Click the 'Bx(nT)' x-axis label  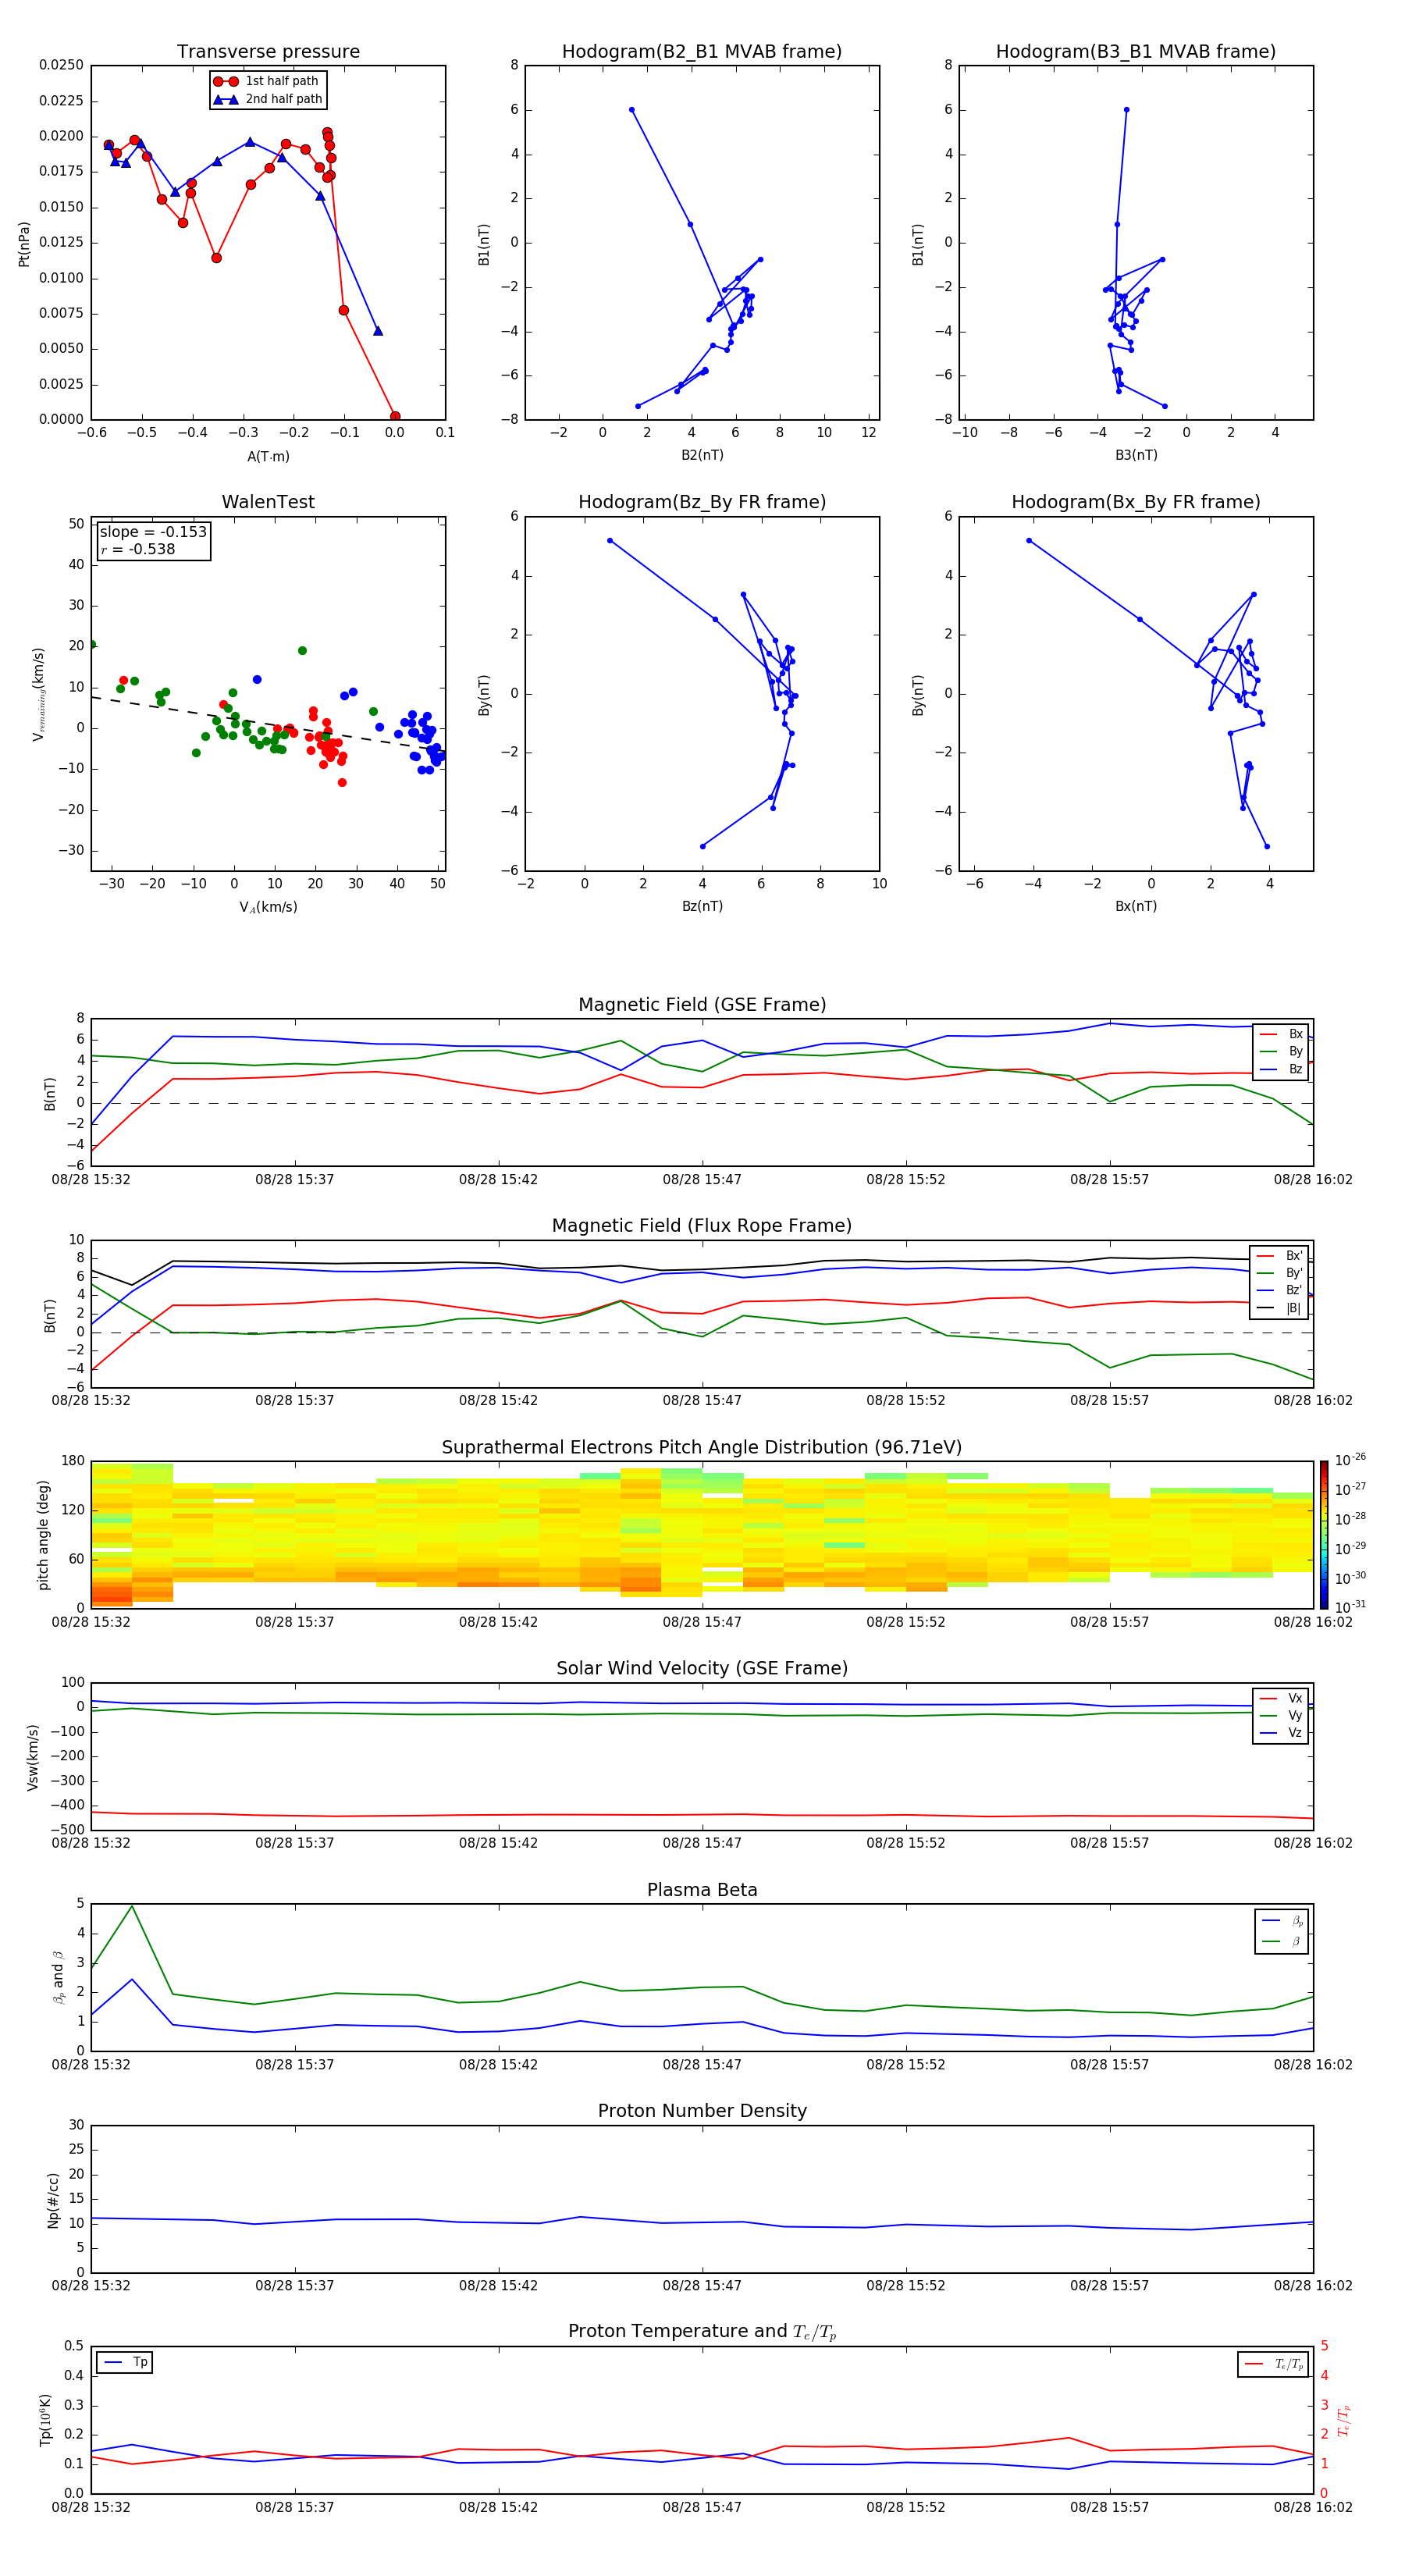click(x=1136, y=906)
